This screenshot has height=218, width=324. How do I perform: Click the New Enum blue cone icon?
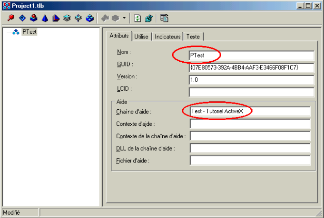(45, 19)
